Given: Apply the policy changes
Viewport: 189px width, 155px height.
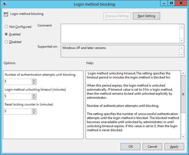Looking at the screenshot, I should 174,147.
